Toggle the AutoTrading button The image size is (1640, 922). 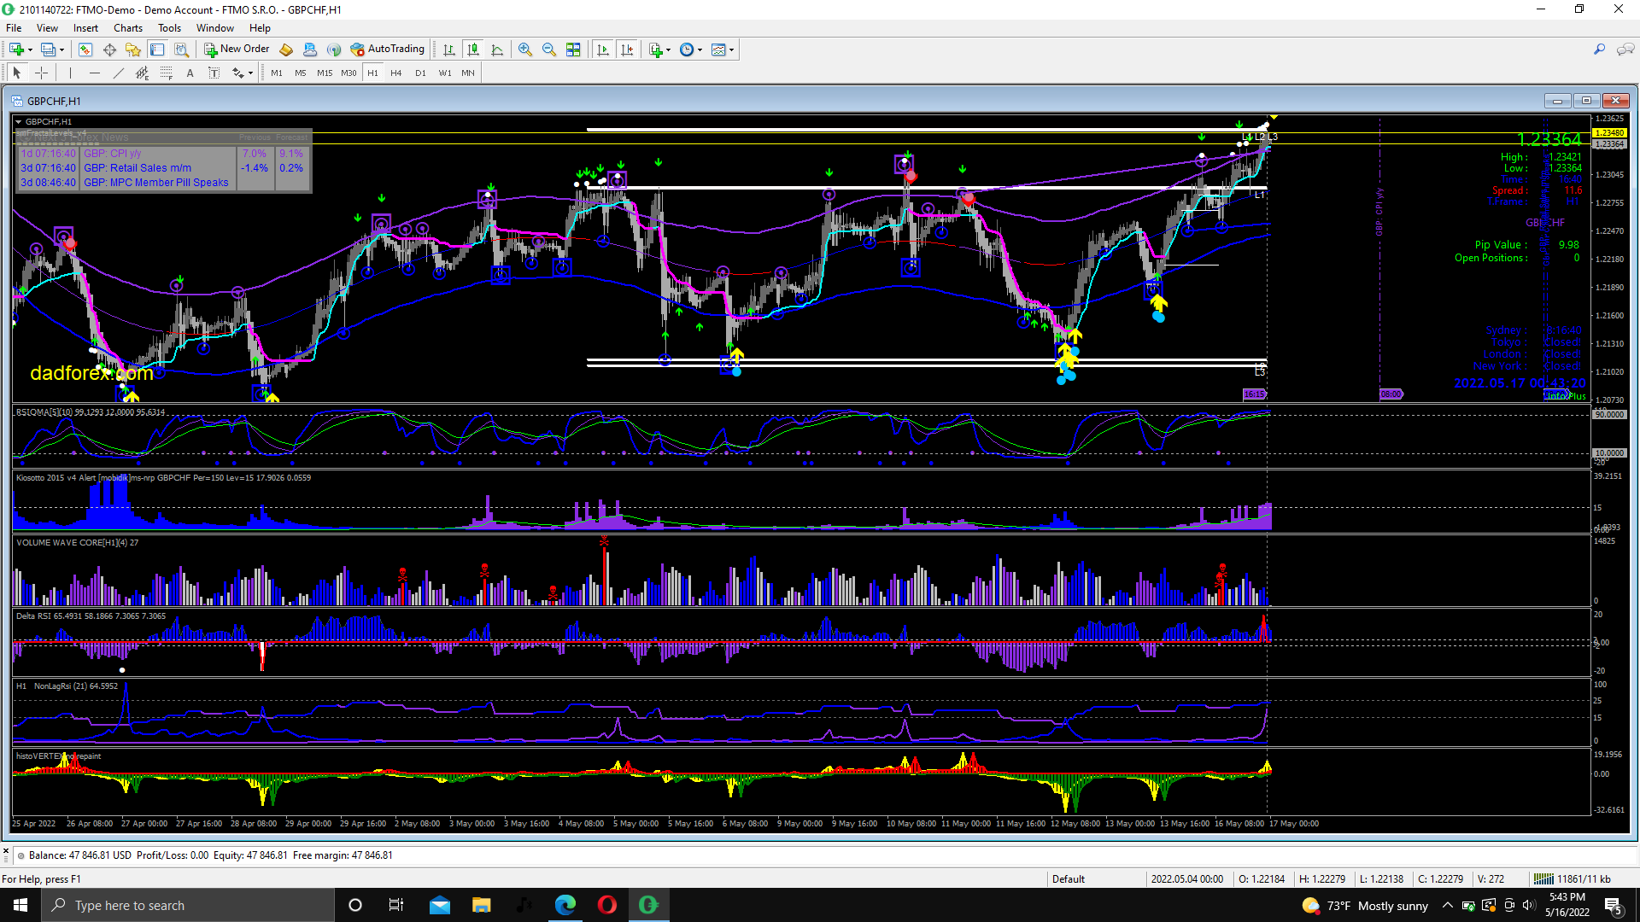(388, 49)
